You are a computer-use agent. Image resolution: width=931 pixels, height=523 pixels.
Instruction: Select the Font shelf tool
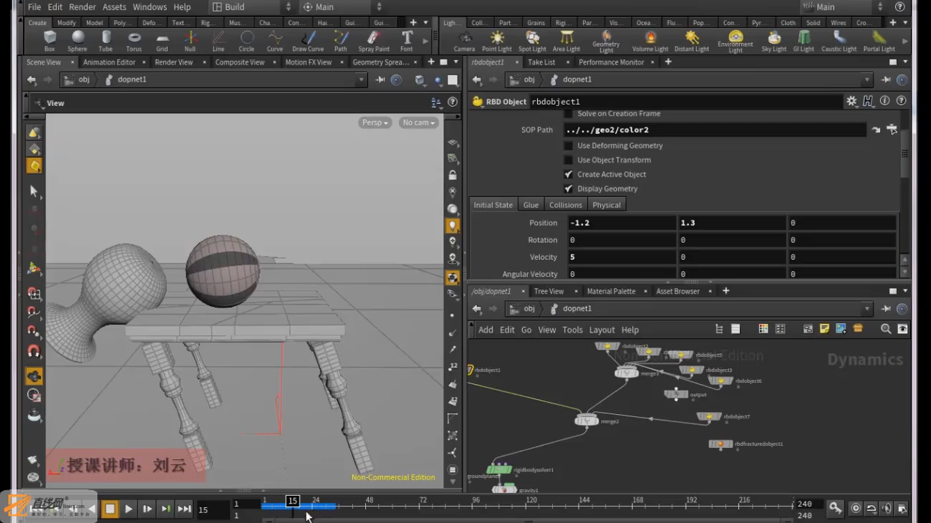pyautogui.click(x=407, y=41)
